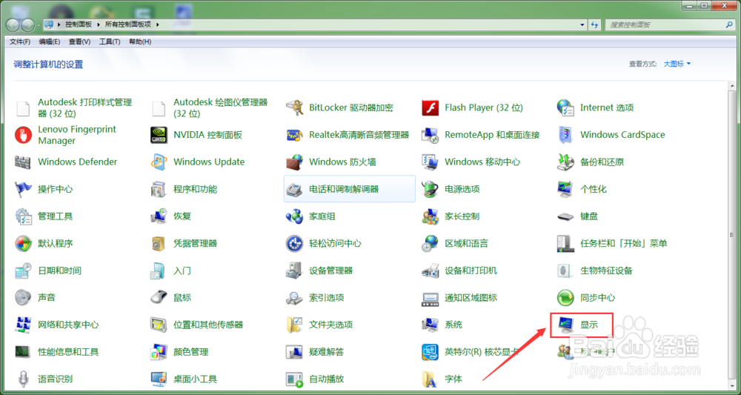
Task: Open the 工具(T) menu
Action: (110, 42)
